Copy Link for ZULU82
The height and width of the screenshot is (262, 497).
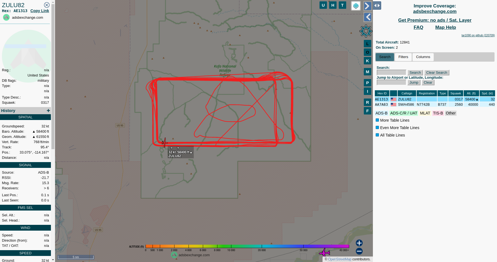[40, 11]
